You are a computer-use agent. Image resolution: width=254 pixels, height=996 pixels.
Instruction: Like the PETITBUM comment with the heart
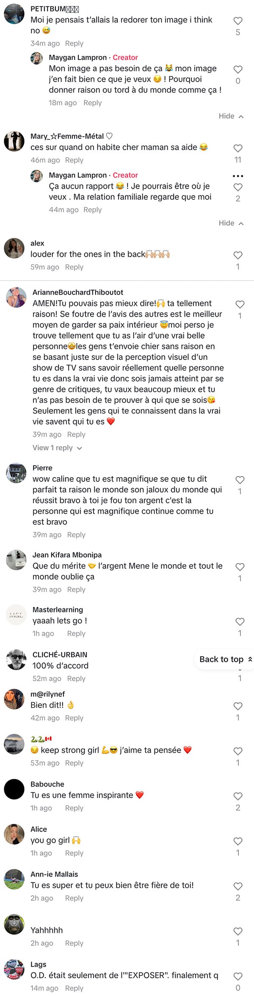[238, 20]
